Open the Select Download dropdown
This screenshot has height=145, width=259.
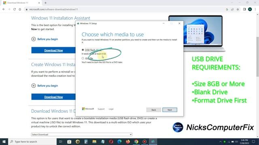pyautogui.click(x=82, y=134)
